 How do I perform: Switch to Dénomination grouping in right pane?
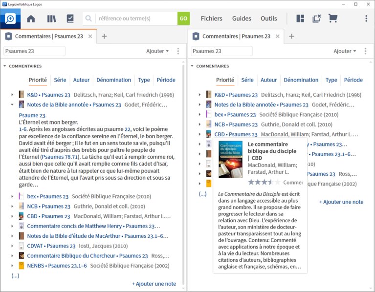pyautogui.click(x=301, y=80)
